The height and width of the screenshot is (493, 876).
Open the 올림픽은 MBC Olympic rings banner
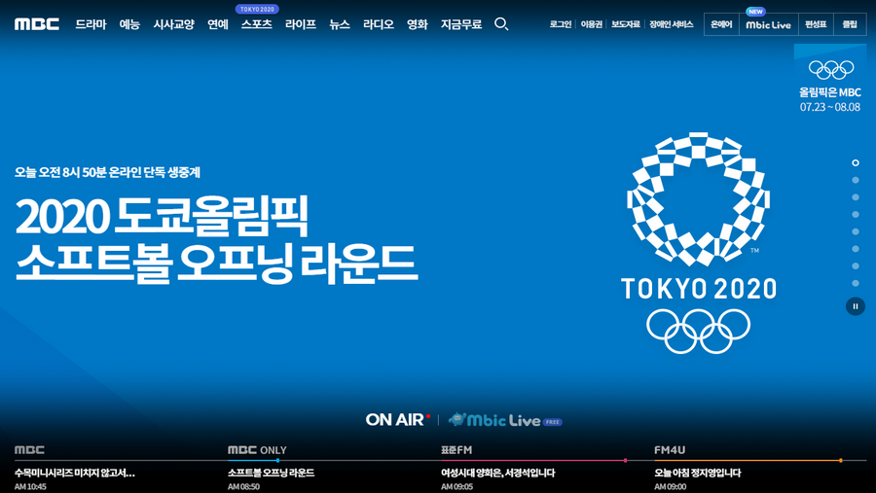point(830,80)
